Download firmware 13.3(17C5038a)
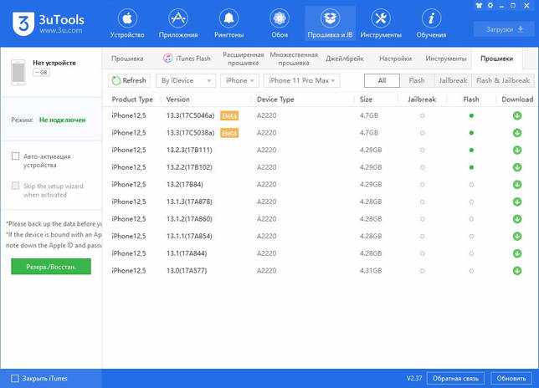Image resolution: width=539 pixels, height=388 pixels. point(517,133)
